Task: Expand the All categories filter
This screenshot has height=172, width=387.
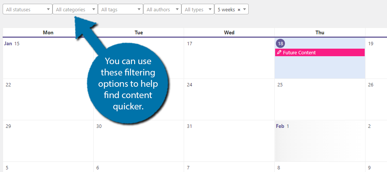Action: (75, 9)
